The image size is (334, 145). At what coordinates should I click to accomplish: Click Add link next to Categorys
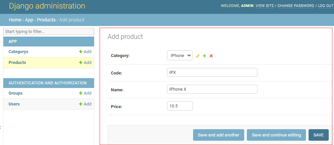pos(85,52)
